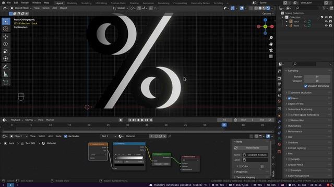Toggle the Use Nodes checkbox
Image resolution: width=334 pixels, height=187 pixels.
point(65,136)
